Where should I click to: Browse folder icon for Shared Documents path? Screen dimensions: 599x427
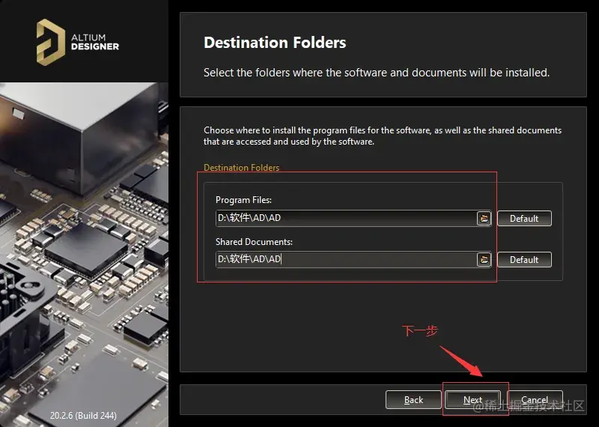[484, 259]
